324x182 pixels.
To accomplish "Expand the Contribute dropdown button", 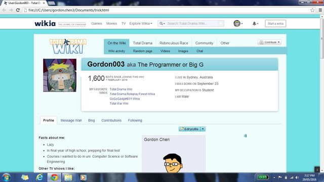I will coord(270,42).
